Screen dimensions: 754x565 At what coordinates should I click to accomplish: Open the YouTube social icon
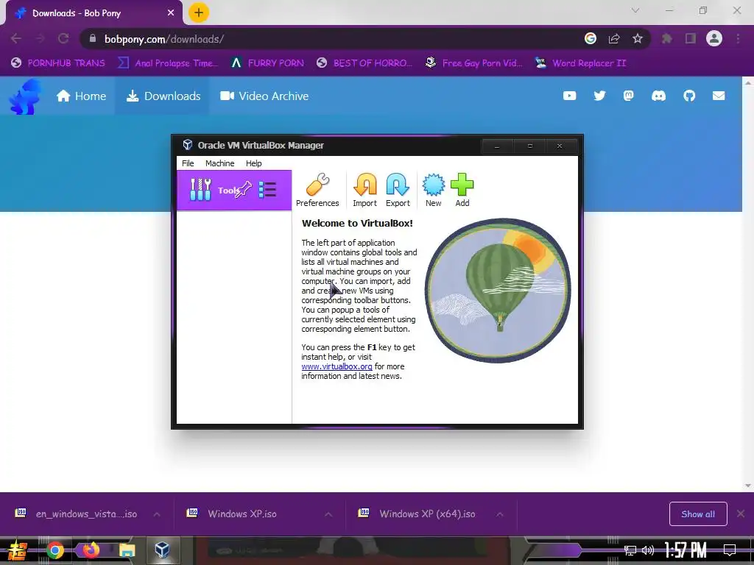click(569, 96)
